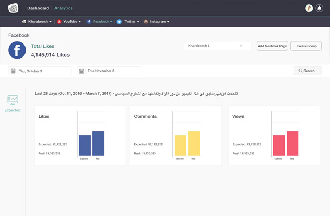Switch to the Analytics tab
Image resolution: width=330 pixels, height=216 pixels.
pyautogui.click(x=64, y=8)
